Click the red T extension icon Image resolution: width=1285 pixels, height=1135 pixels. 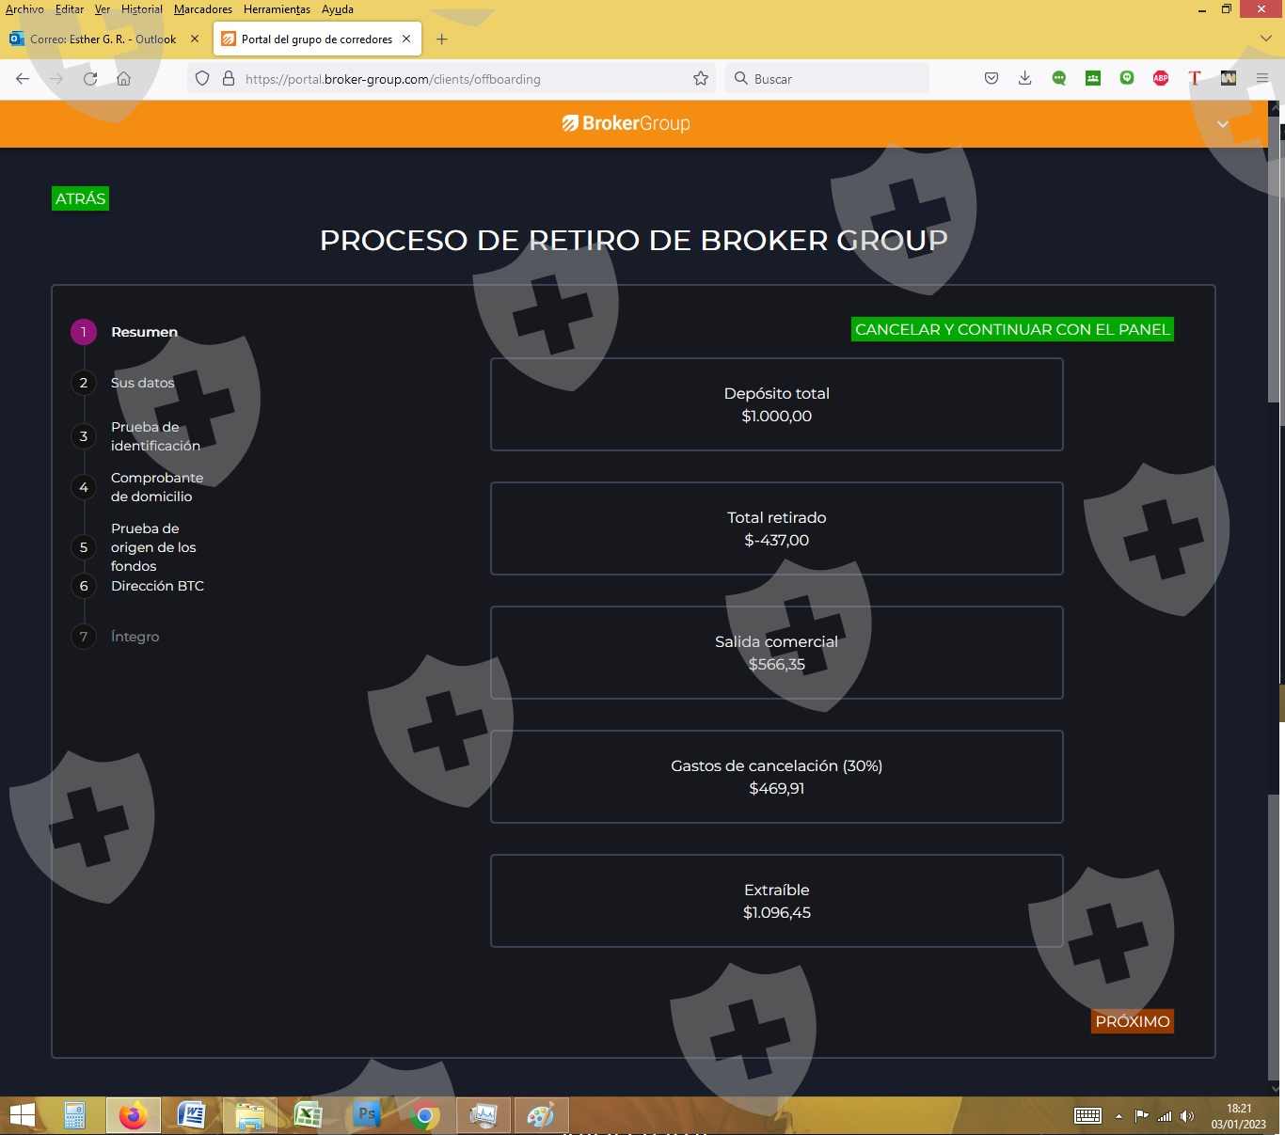coord(1195,79)
